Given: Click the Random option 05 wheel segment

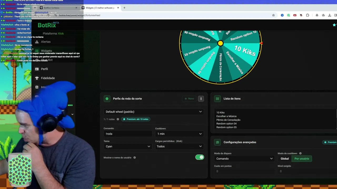Looking at the screenshot, I should (197, 51).
